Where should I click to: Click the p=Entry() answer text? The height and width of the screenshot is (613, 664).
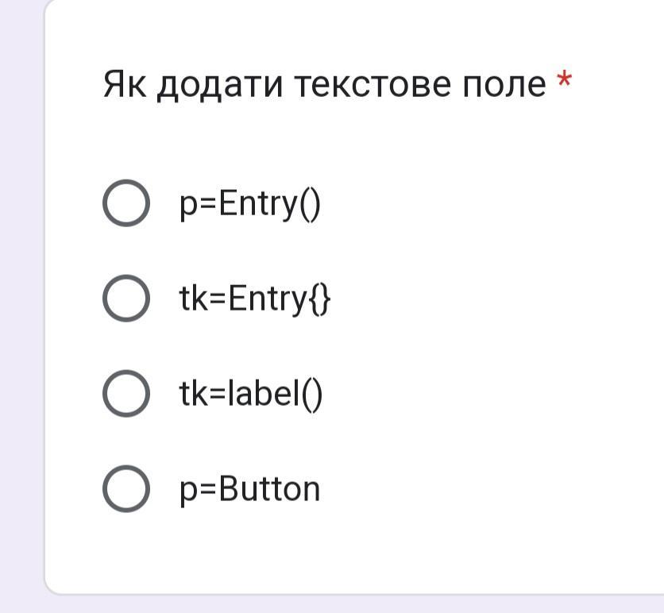point(249,205)
